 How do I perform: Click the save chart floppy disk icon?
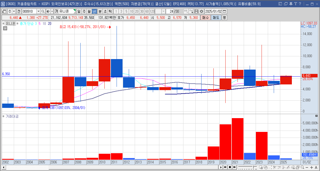click(x=196, y=11)
